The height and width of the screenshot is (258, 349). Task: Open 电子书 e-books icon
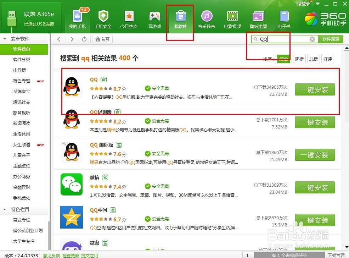pyautogui.click(x=284, y=19)
